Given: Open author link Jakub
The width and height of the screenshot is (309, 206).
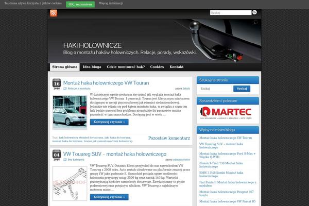Looking at the screenshot, I should 186,89.
